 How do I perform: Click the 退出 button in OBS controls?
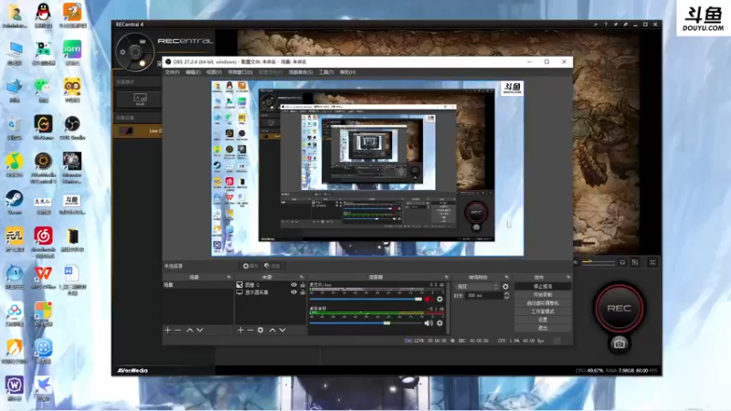click(543, 328)
